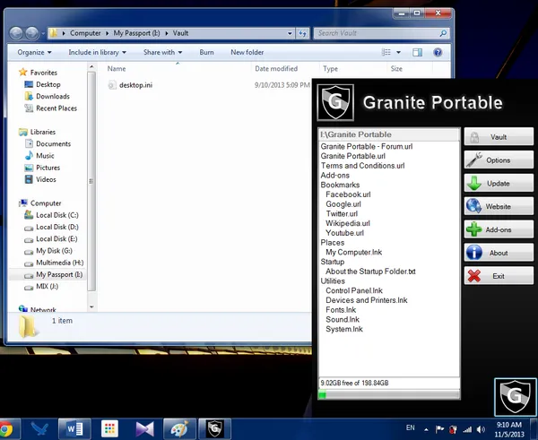538x440 pixels.
Task: Open Desktop in Favorites
Action: [x=48, y=84]
